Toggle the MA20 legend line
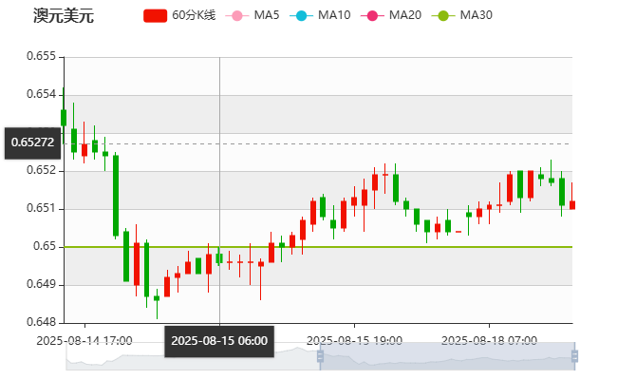The image size is (636, 380). pos(391,15)
